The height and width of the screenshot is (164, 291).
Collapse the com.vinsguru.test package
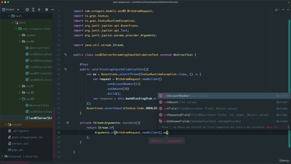[x=16, y=29]
